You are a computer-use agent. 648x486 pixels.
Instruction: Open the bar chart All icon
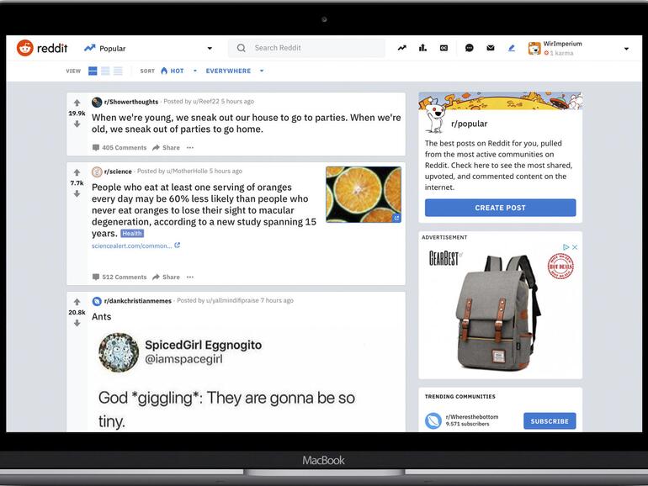pyautogui.click(x=422, y=48)
